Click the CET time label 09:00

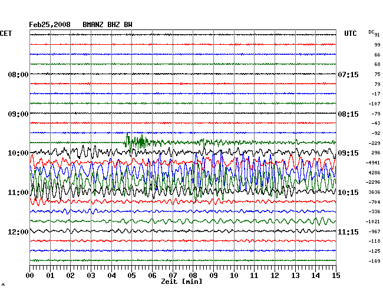(18, 114)
